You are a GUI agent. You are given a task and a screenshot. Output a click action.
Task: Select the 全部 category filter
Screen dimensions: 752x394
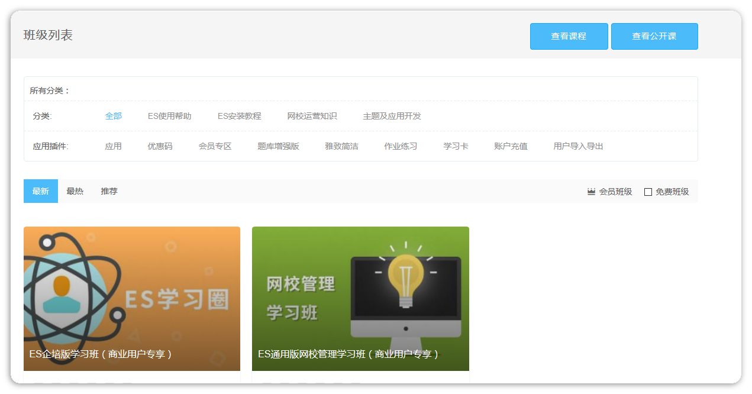coord(113,116)
